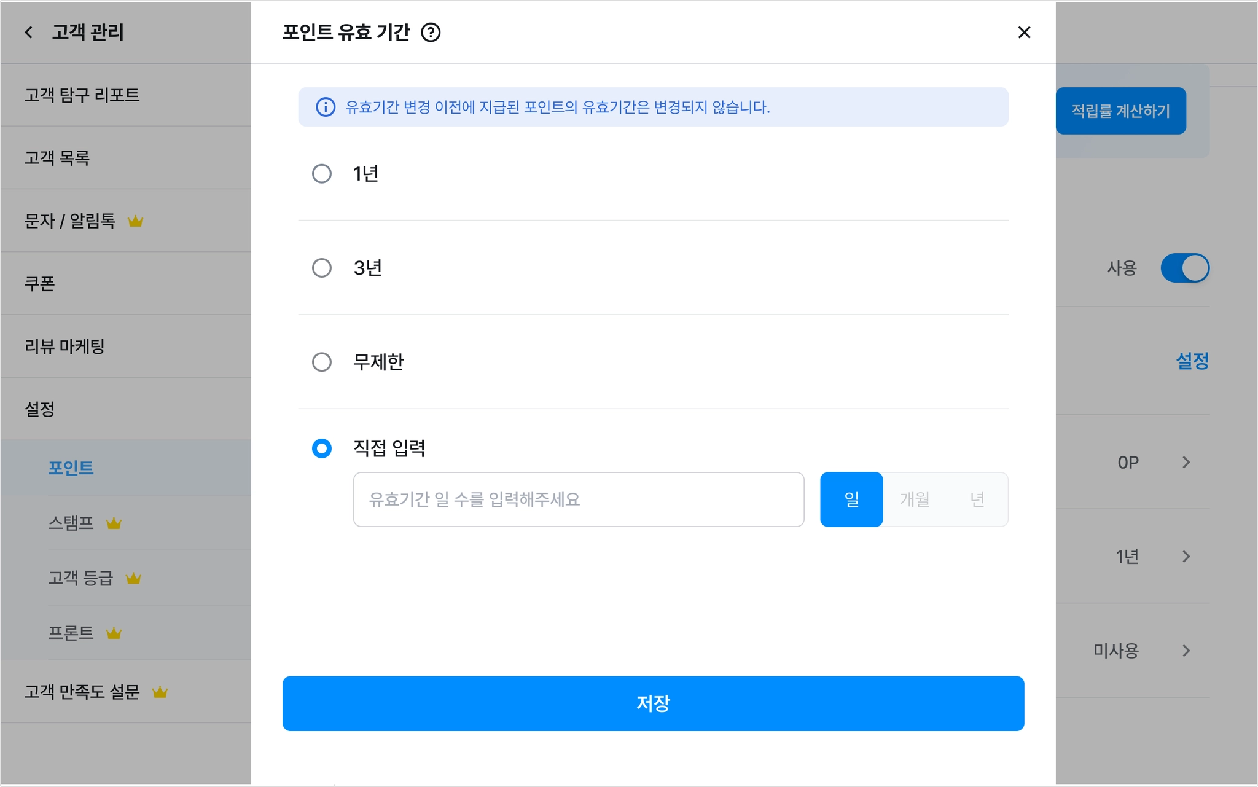This screenshot has width=1258, height=787.
Task: Click the back arrow next to 고객 관리
Action: 28,32
